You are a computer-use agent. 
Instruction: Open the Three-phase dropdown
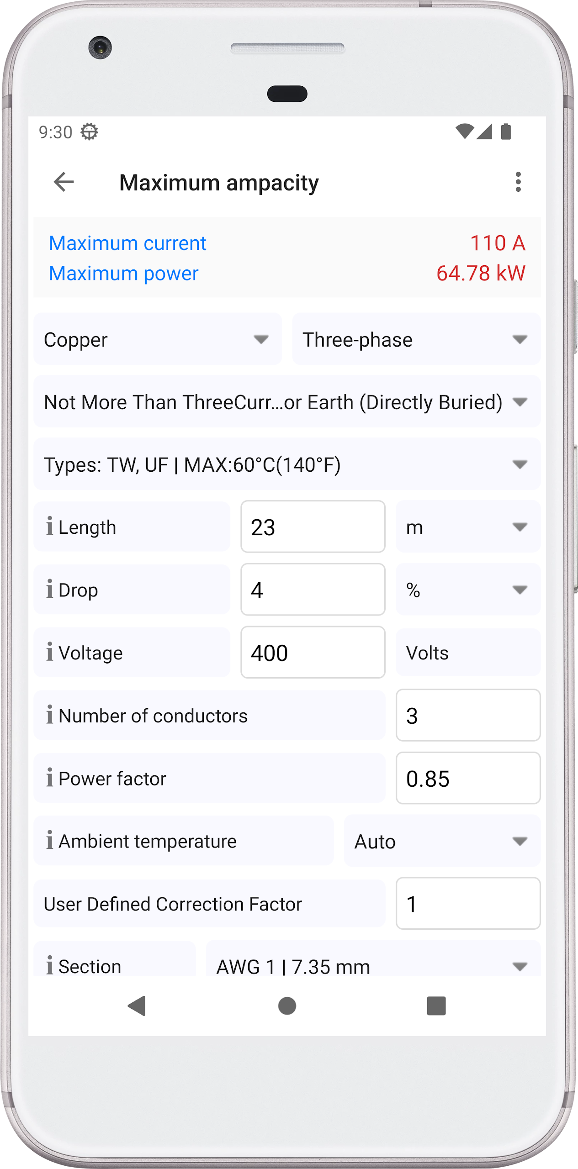[416, 339]
